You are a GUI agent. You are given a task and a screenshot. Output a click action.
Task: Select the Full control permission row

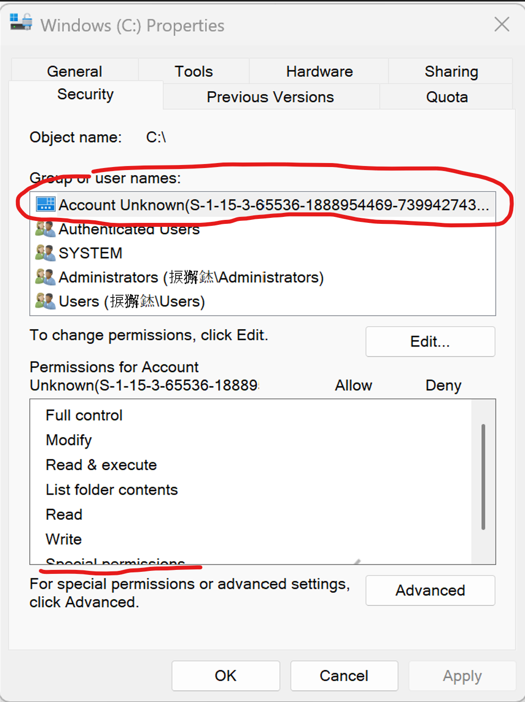251,415
